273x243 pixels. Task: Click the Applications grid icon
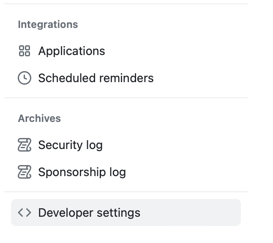pyautogui.click(x=25, y=51)
